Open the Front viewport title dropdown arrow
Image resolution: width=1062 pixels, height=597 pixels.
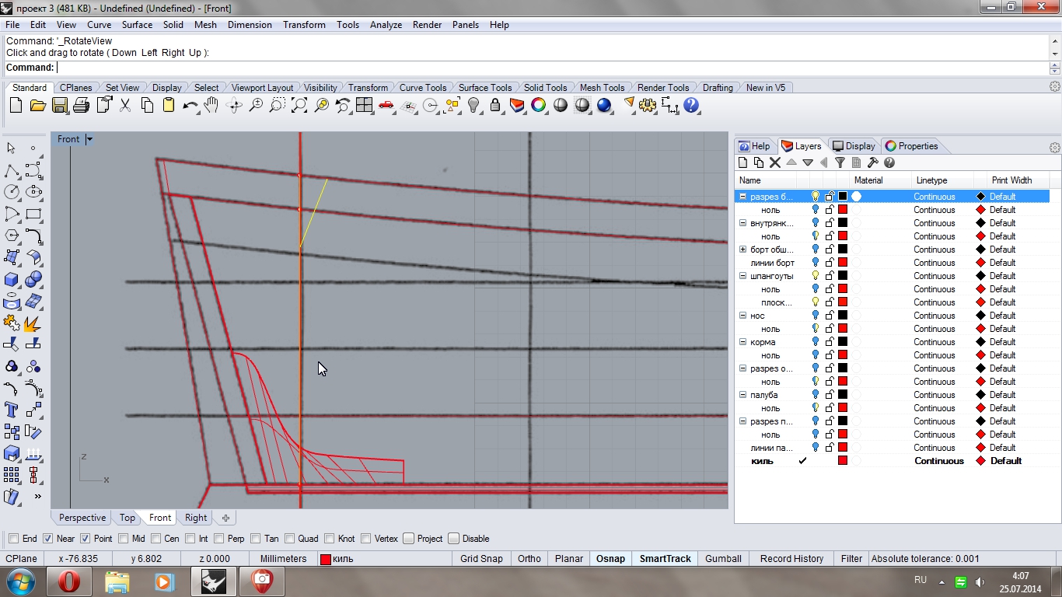(x=89, y=139)
